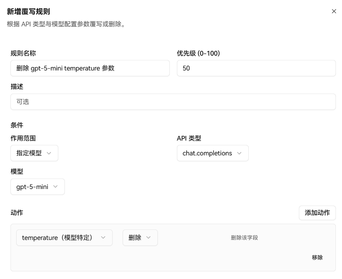This screenshot has height=279, width=342.
Task: Click the 规则名称 label
Action: pos(23,53)
